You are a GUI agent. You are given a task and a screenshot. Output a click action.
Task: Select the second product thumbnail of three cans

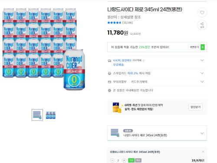(51, 115)
